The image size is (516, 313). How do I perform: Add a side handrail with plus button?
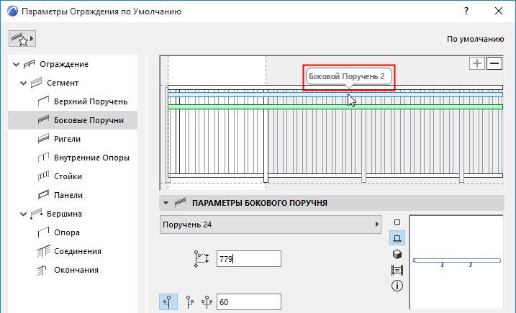coord(477,63)
